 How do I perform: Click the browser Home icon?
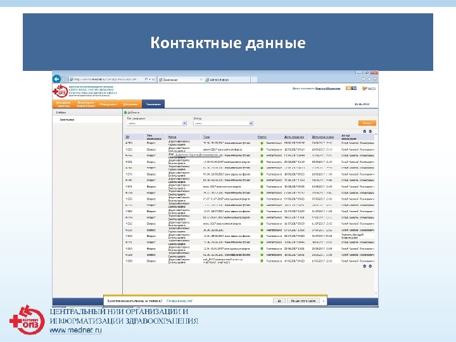click(364, 79)
